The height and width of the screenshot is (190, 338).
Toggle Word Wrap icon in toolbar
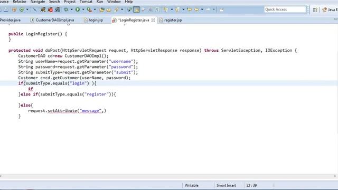click(143, 9)
